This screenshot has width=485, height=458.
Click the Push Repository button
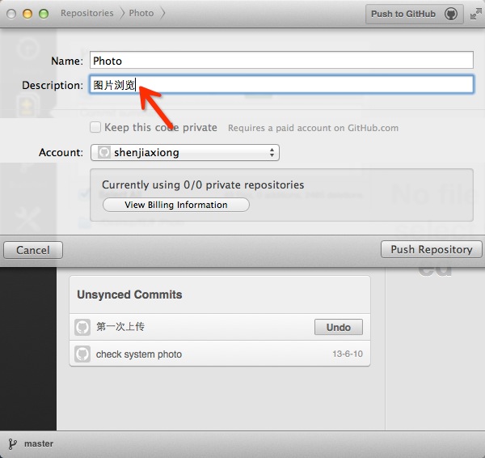[x=431, y=249]
